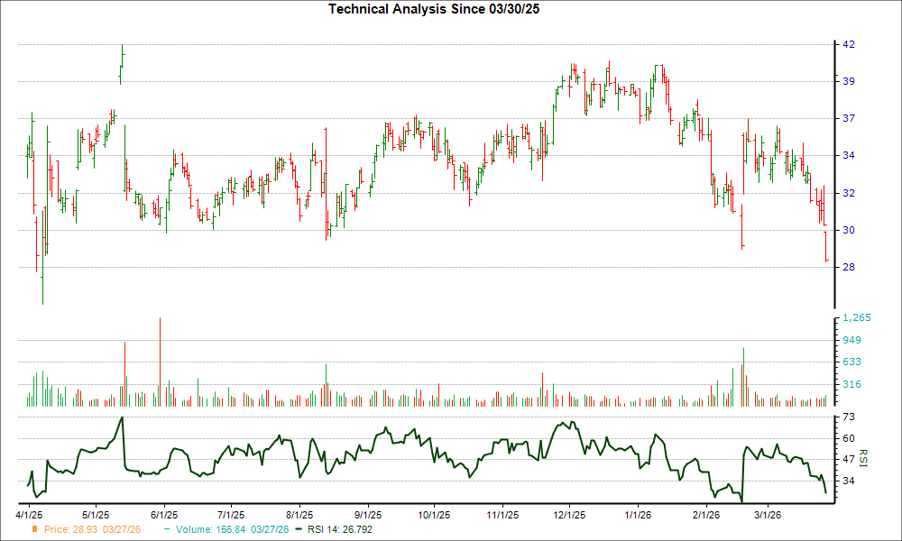Click the RSI axis label on right side

863,457
